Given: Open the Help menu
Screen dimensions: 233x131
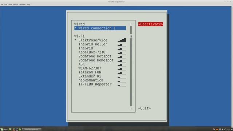Looking at the screenshot, I should [28, 5].
